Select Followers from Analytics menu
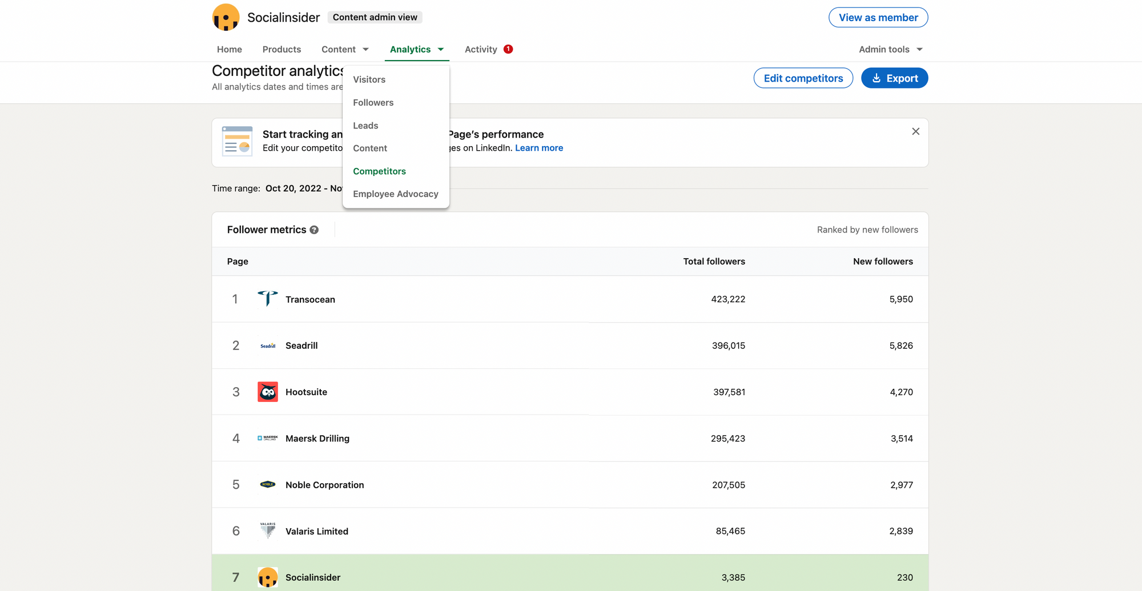This screenshot has width=1142, height=591. point(373,102)
